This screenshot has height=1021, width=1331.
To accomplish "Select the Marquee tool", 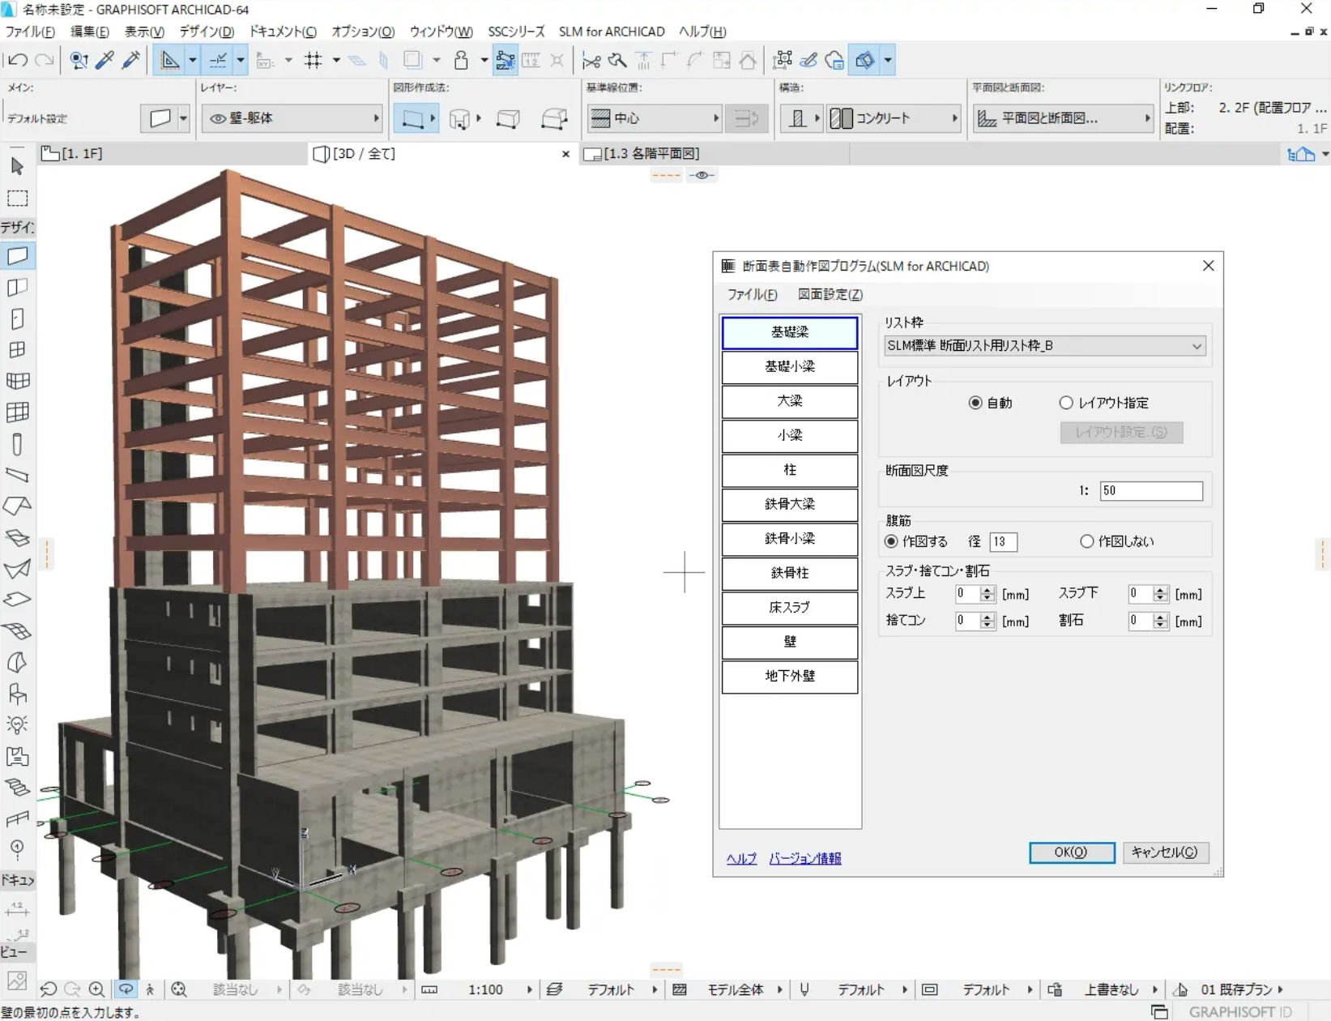I will pyautogui.click(x=17, y=199).
